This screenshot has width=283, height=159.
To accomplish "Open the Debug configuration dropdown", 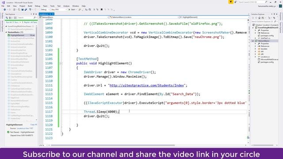I will tap(45, 10).
